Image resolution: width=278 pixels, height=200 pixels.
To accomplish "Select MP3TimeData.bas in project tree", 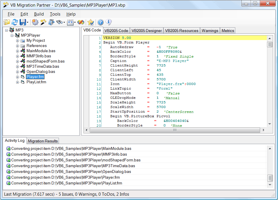I will [43, 66].
